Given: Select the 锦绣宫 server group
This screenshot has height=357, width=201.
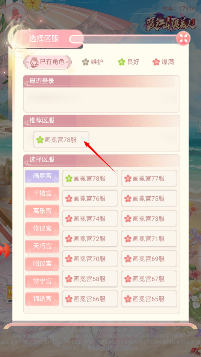Looking at the screenshot, I should (x=42, y=299).
